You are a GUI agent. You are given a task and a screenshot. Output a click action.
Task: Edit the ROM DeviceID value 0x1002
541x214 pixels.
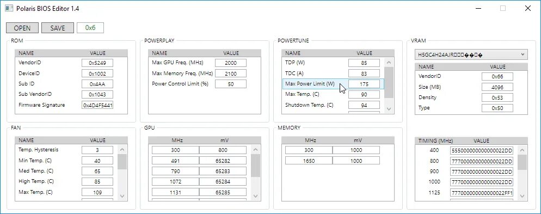point(97,74)
